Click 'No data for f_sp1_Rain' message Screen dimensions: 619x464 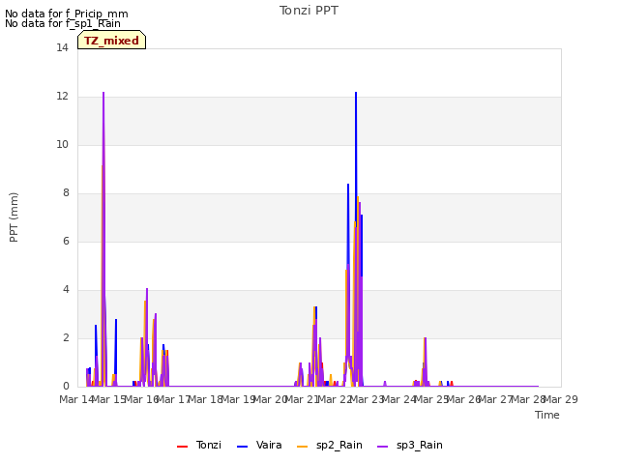pos(63,23)
